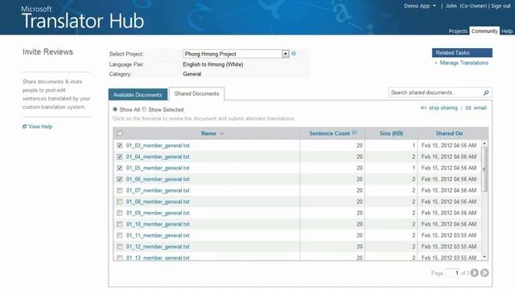Click the Search shared documents field
Image resolution: width=515 pixels, height=289 pixels.
pos(435,93)
